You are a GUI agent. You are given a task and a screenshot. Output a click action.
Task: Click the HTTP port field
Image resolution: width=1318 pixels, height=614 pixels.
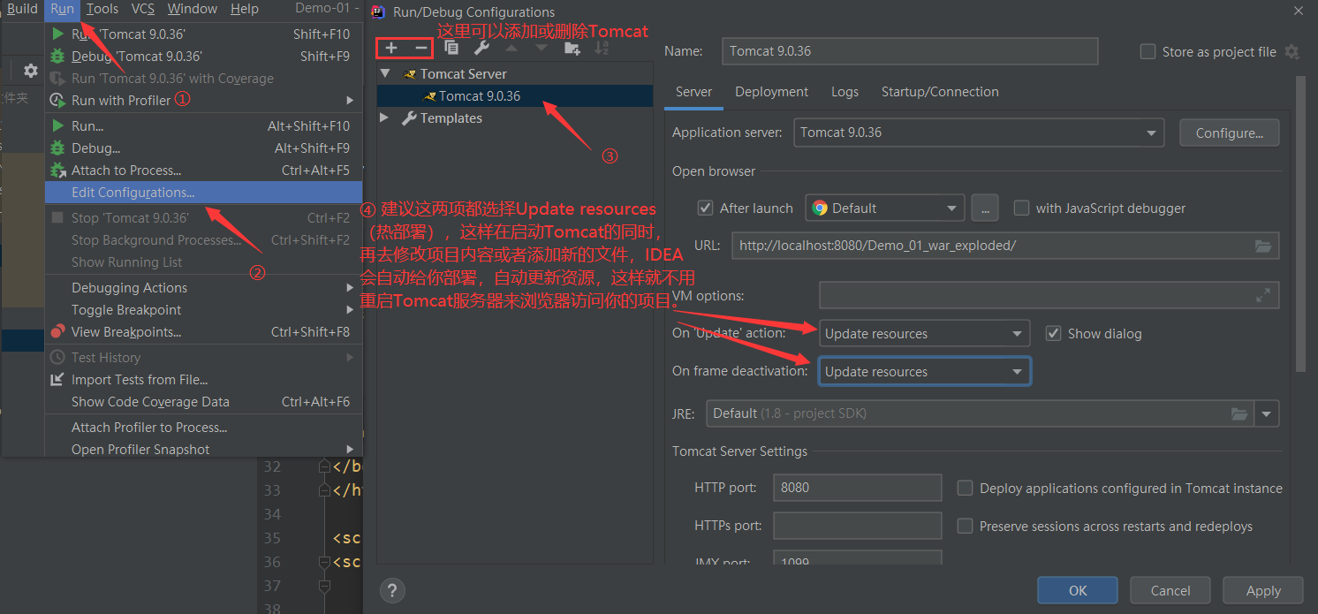pyautogui.click(x=858, y=488)
